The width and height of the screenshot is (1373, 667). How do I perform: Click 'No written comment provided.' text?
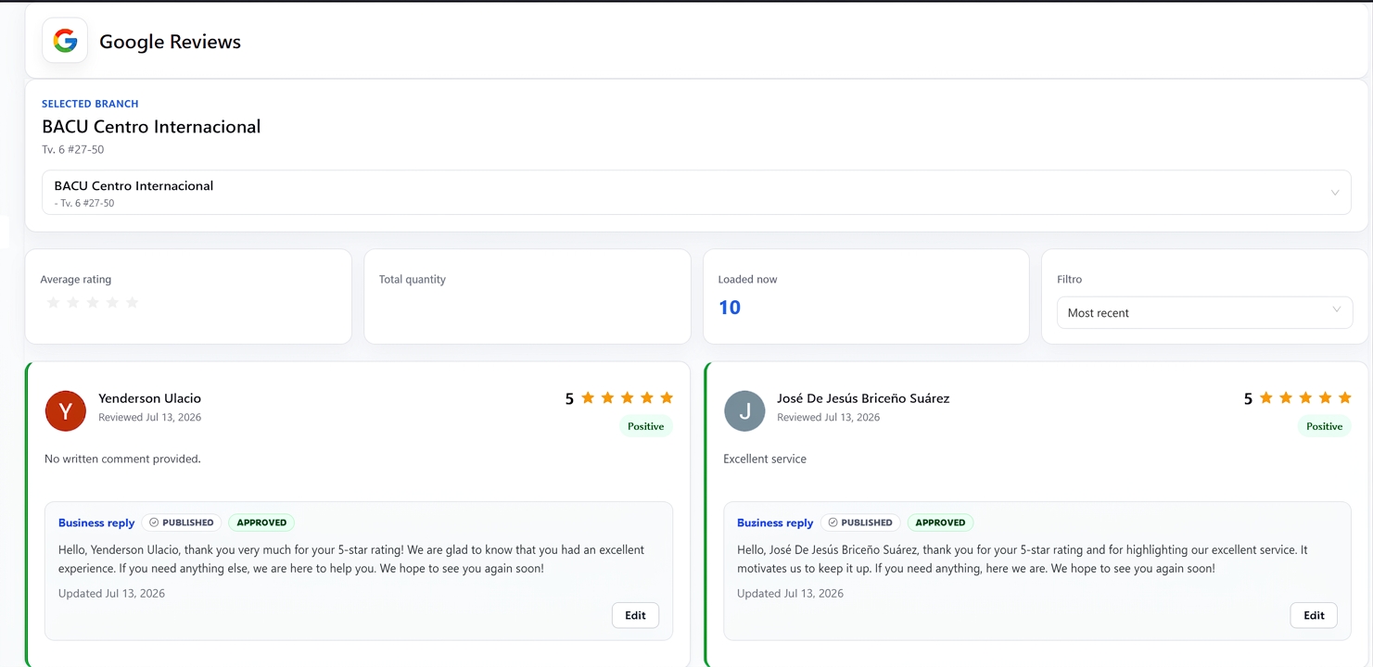click(122, 459)
